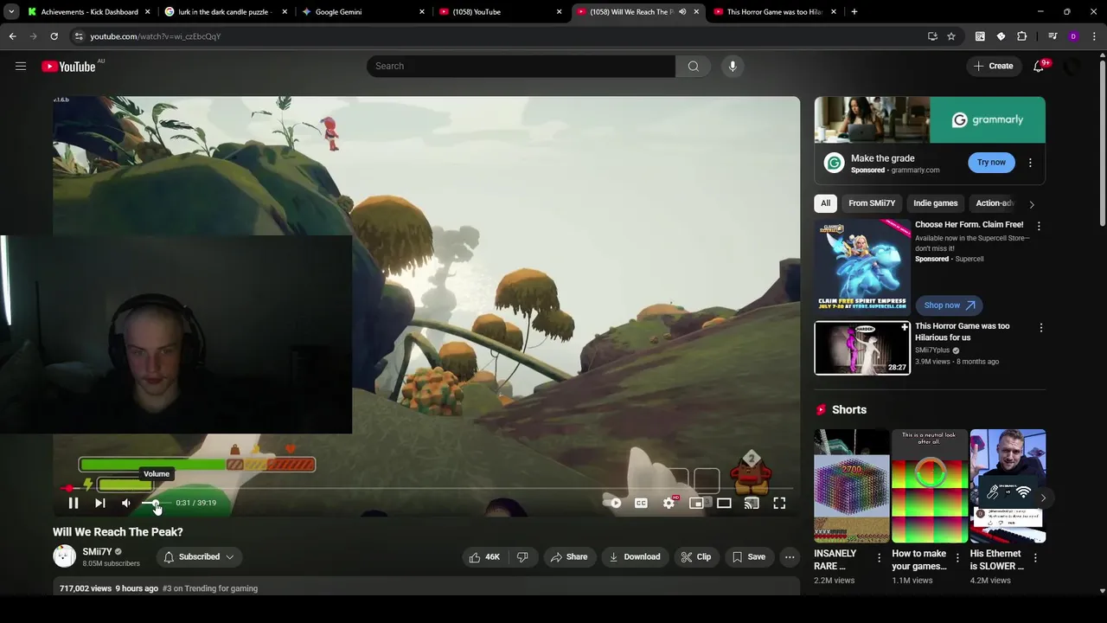
Task: Reload the page
Action: pyautogui.click(x=54, y=36)
